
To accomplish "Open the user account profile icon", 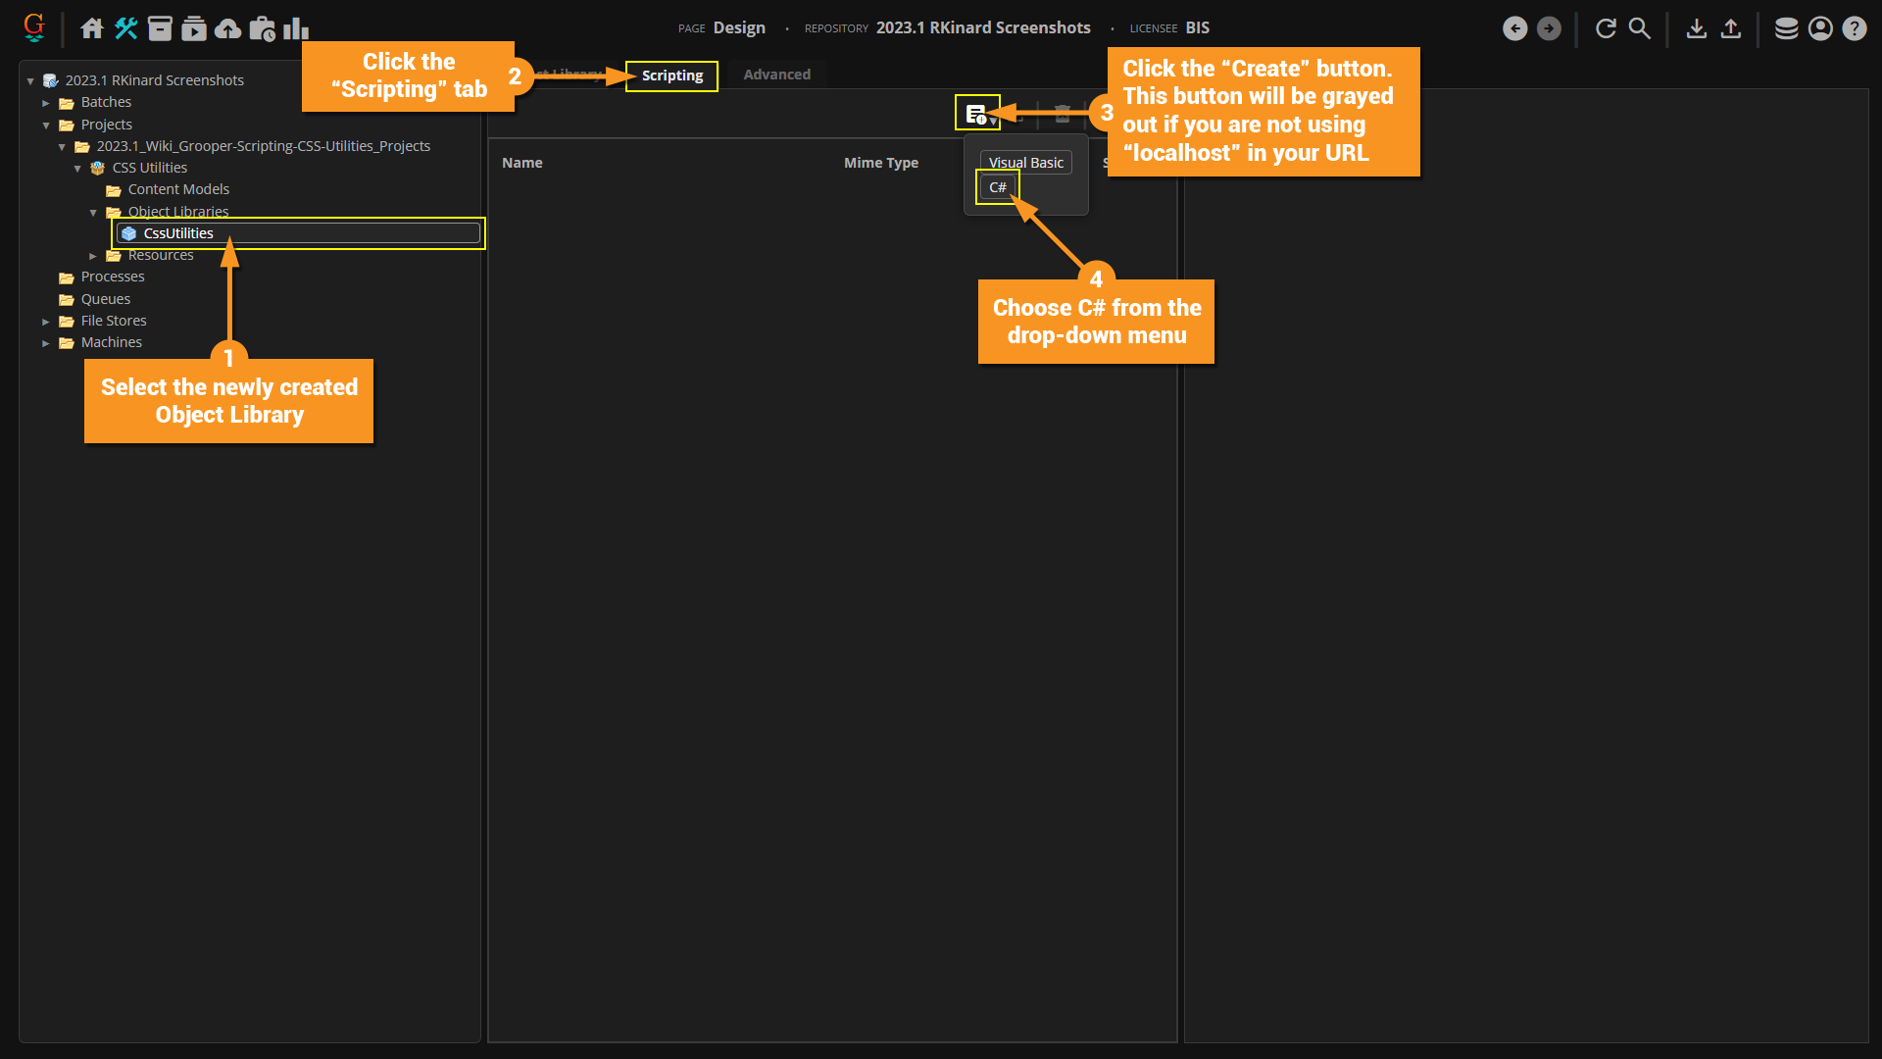I will 1820,28.
